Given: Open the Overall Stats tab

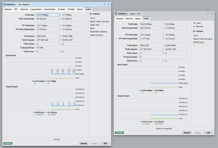Looking at the screenshot, I should click(49, 9).
